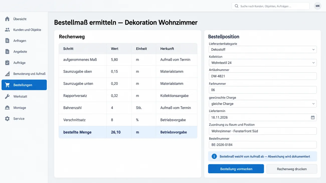Click the Anfragen document icon

[x=7, y=41]
